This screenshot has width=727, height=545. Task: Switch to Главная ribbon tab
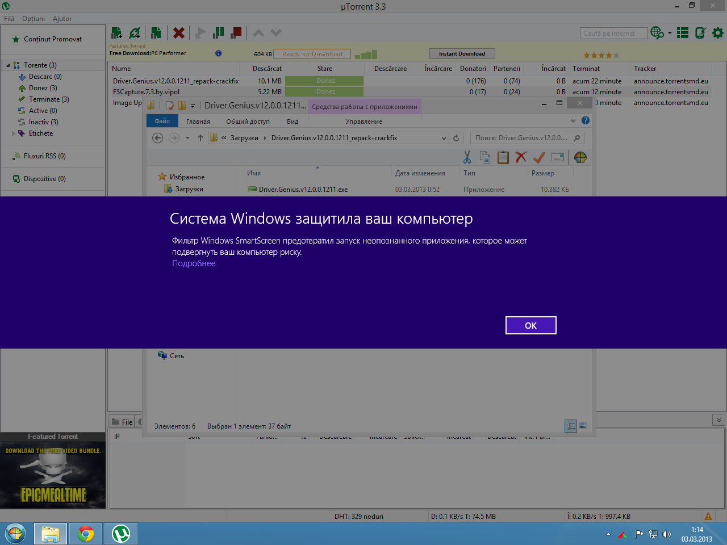pos(198,121)
